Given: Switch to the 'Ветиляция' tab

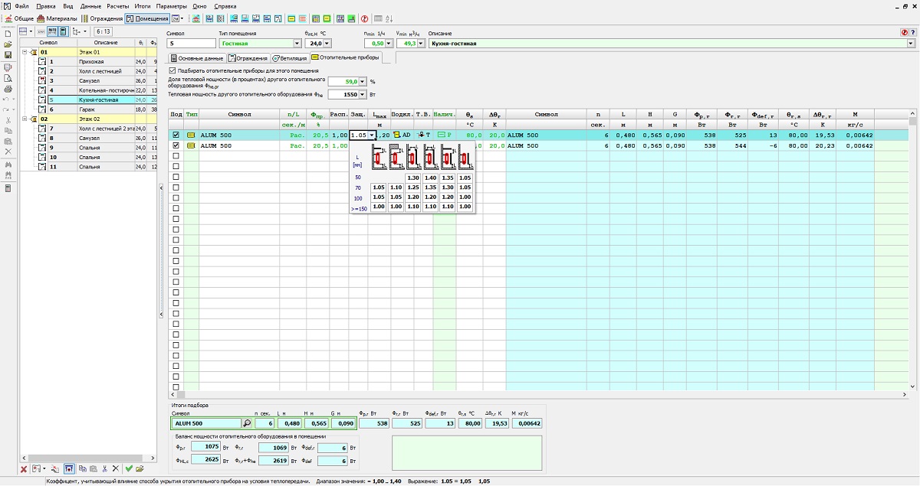Looking at the screenshot, I should click(289, 58).
